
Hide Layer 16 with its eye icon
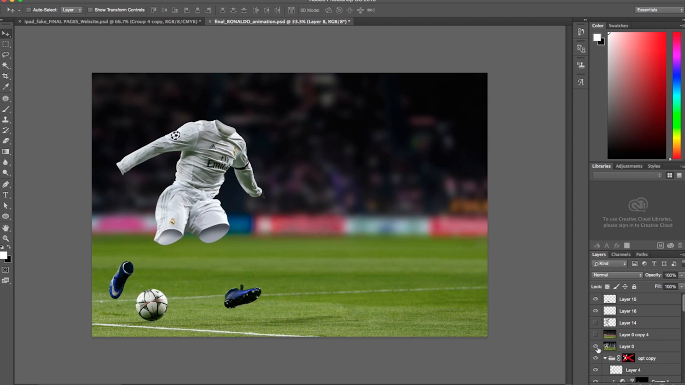(x=596, y=311)
